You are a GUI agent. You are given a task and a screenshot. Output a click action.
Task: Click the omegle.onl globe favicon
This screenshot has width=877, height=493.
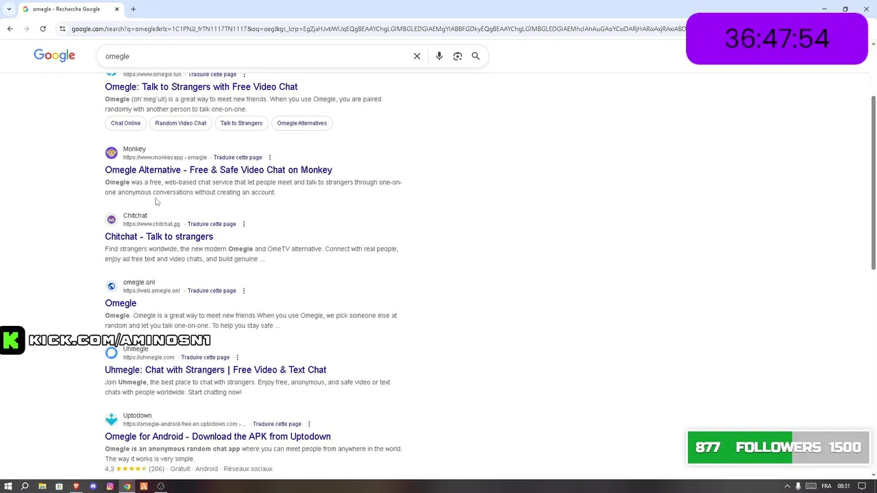click(111, 286)
